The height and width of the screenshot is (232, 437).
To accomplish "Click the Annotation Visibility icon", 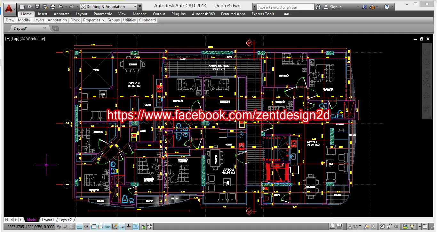I will pyautogui.click(x=367, y=226).
